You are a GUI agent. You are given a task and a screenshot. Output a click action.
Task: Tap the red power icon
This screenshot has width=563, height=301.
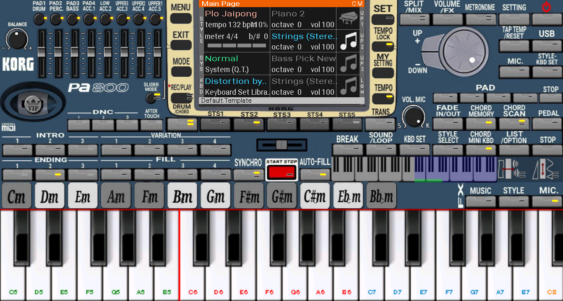pyautogui.click(x=546, y=7)
